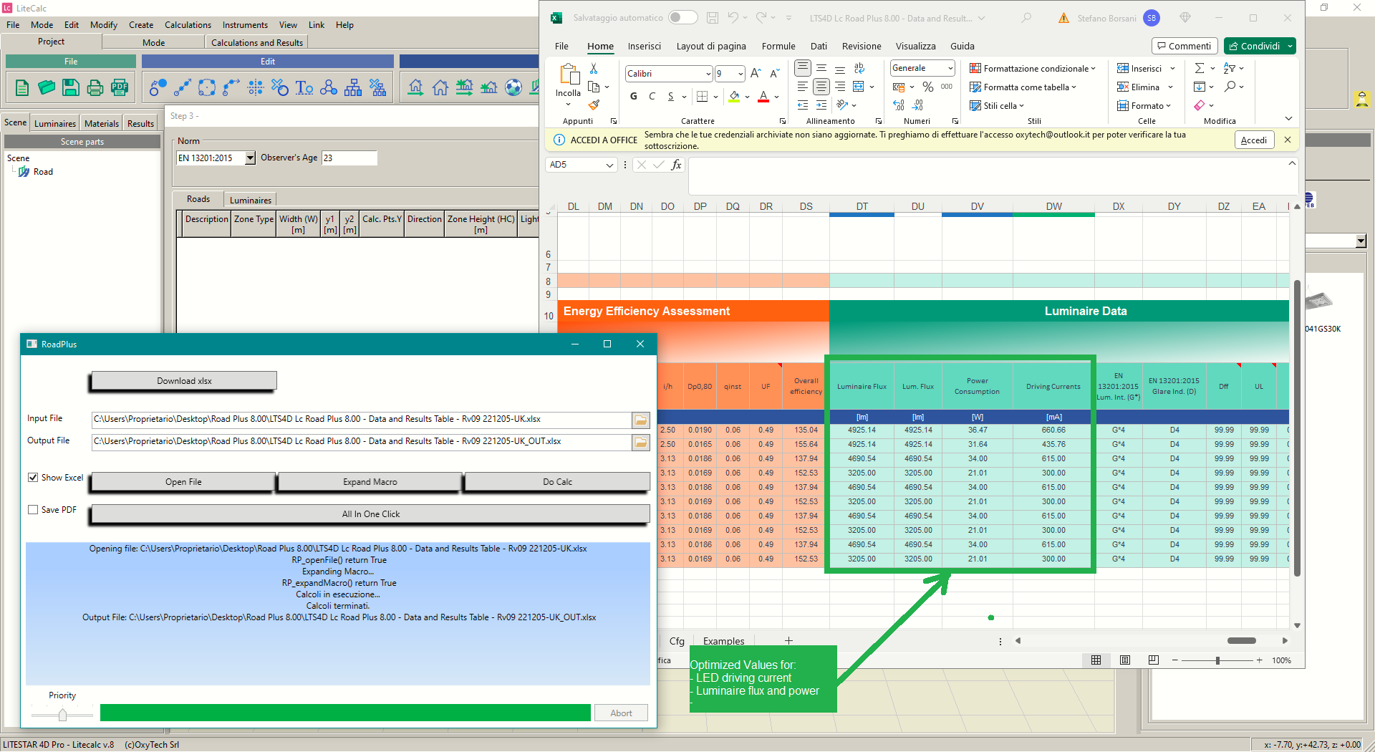
Task: Switch to Materials tab in LiteCalc
Action: 102,123
